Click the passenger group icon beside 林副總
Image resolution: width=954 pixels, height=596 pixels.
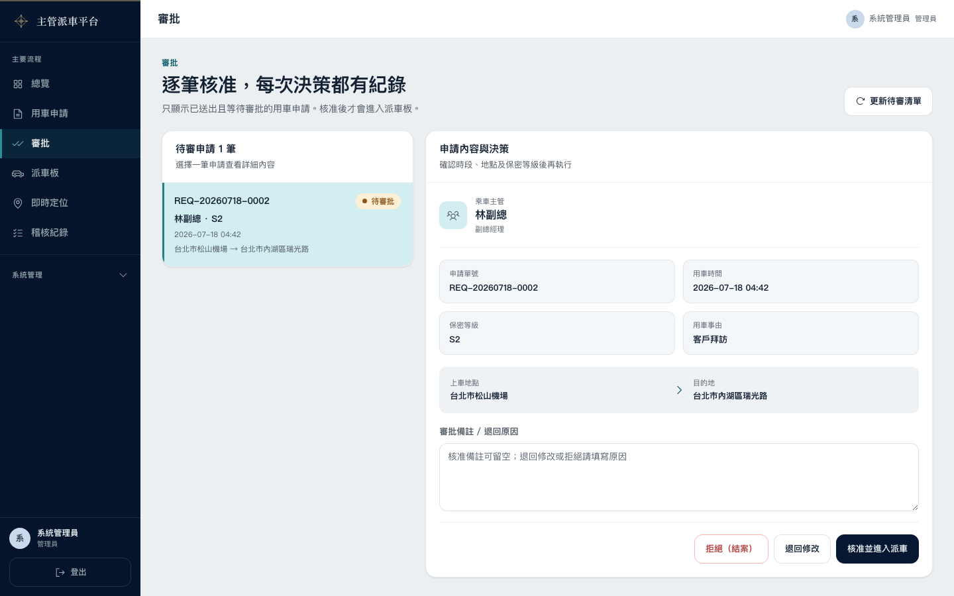coord(453,215)
